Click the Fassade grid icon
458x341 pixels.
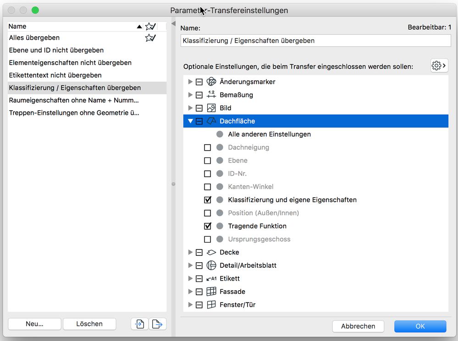(x=210, y=291)
